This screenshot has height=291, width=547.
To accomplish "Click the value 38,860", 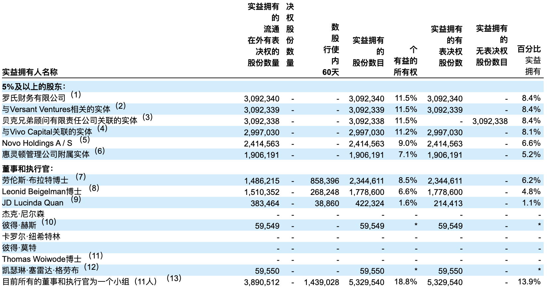I will click(327, 204).
